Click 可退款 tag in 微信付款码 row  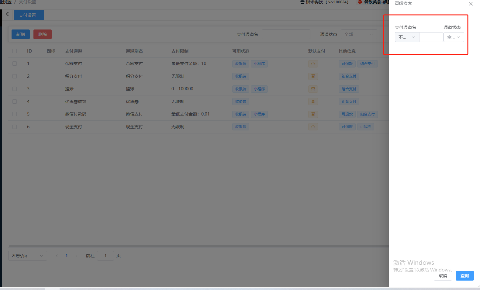(x=347, y=114)
